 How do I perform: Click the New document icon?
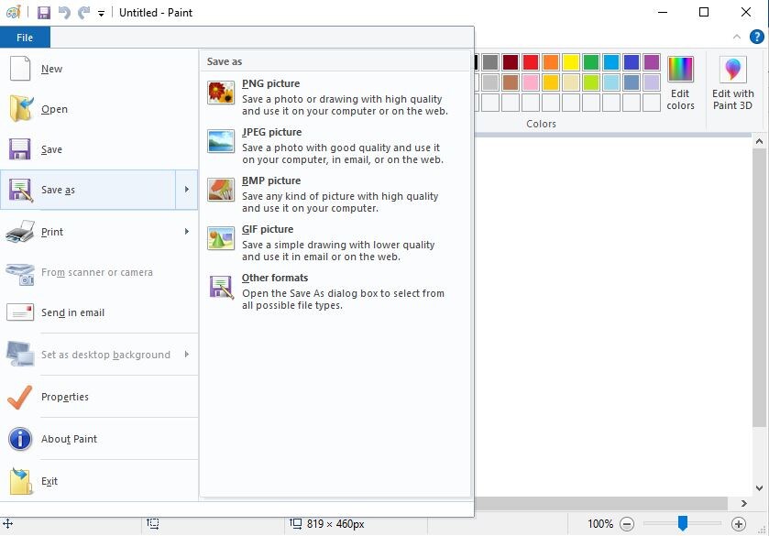[x=20, y=68]
